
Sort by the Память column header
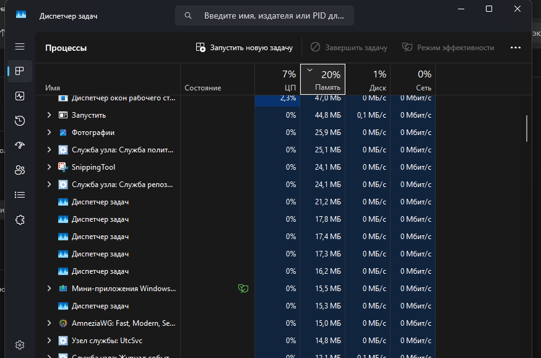point(322,79)
